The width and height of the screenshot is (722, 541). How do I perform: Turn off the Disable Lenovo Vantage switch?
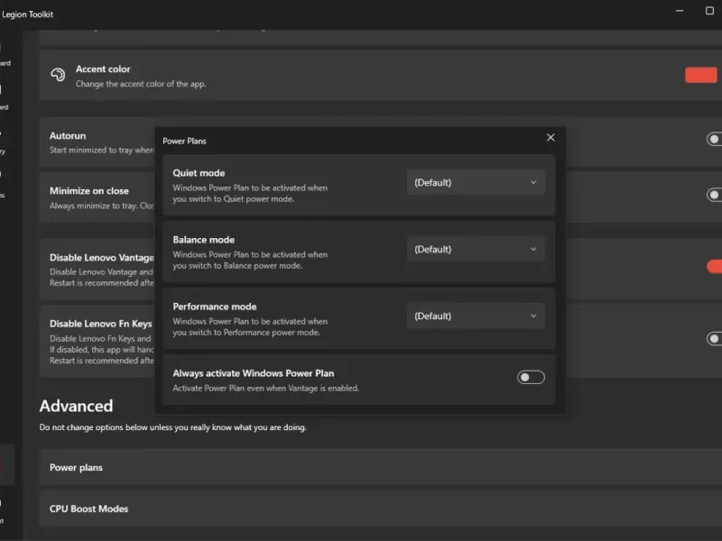(714, 266)
